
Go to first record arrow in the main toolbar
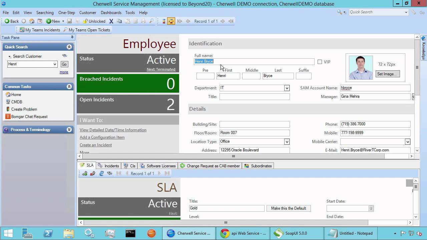point(180,21)
